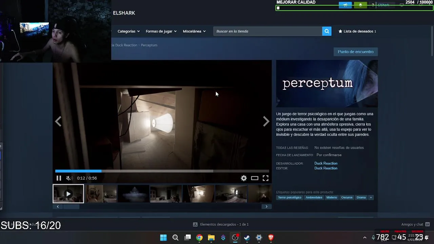434x244 pixels.
Task: Open Google Chrome from taskbar
Action: [x=199, y=238]
